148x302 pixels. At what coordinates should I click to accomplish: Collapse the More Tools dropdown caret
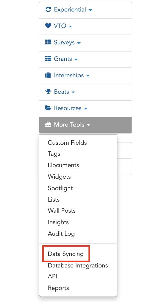pos(88,125)
